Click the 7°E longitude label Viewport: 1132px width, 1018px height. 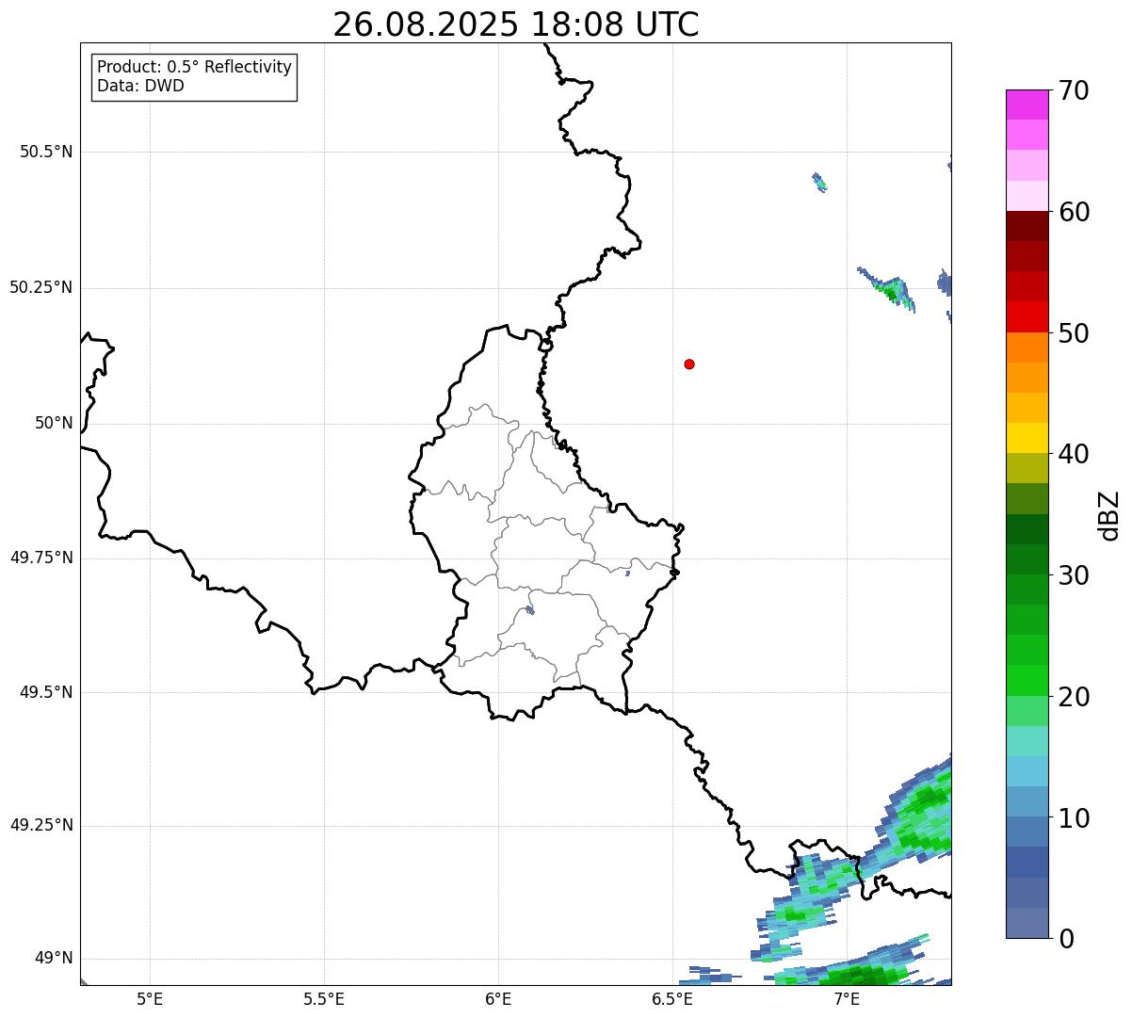click(847, 999)
